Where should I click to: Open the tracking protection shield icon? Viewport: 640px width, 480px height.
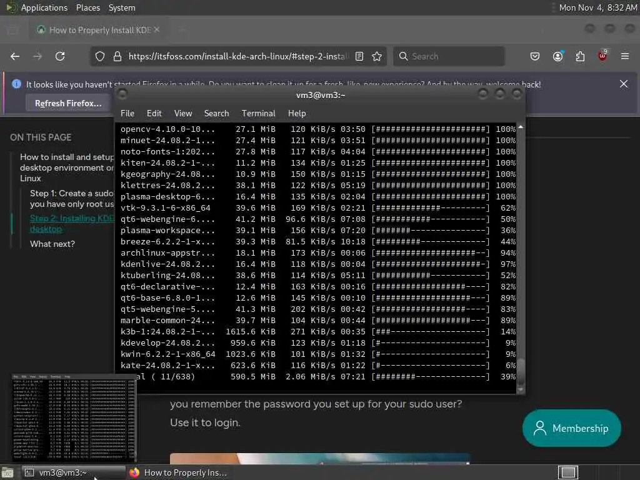[x=99, y=56]
